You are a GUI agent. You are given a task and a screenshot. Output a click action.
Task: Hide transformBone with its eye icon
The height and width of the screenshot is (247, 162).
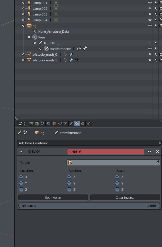[150, 48]
